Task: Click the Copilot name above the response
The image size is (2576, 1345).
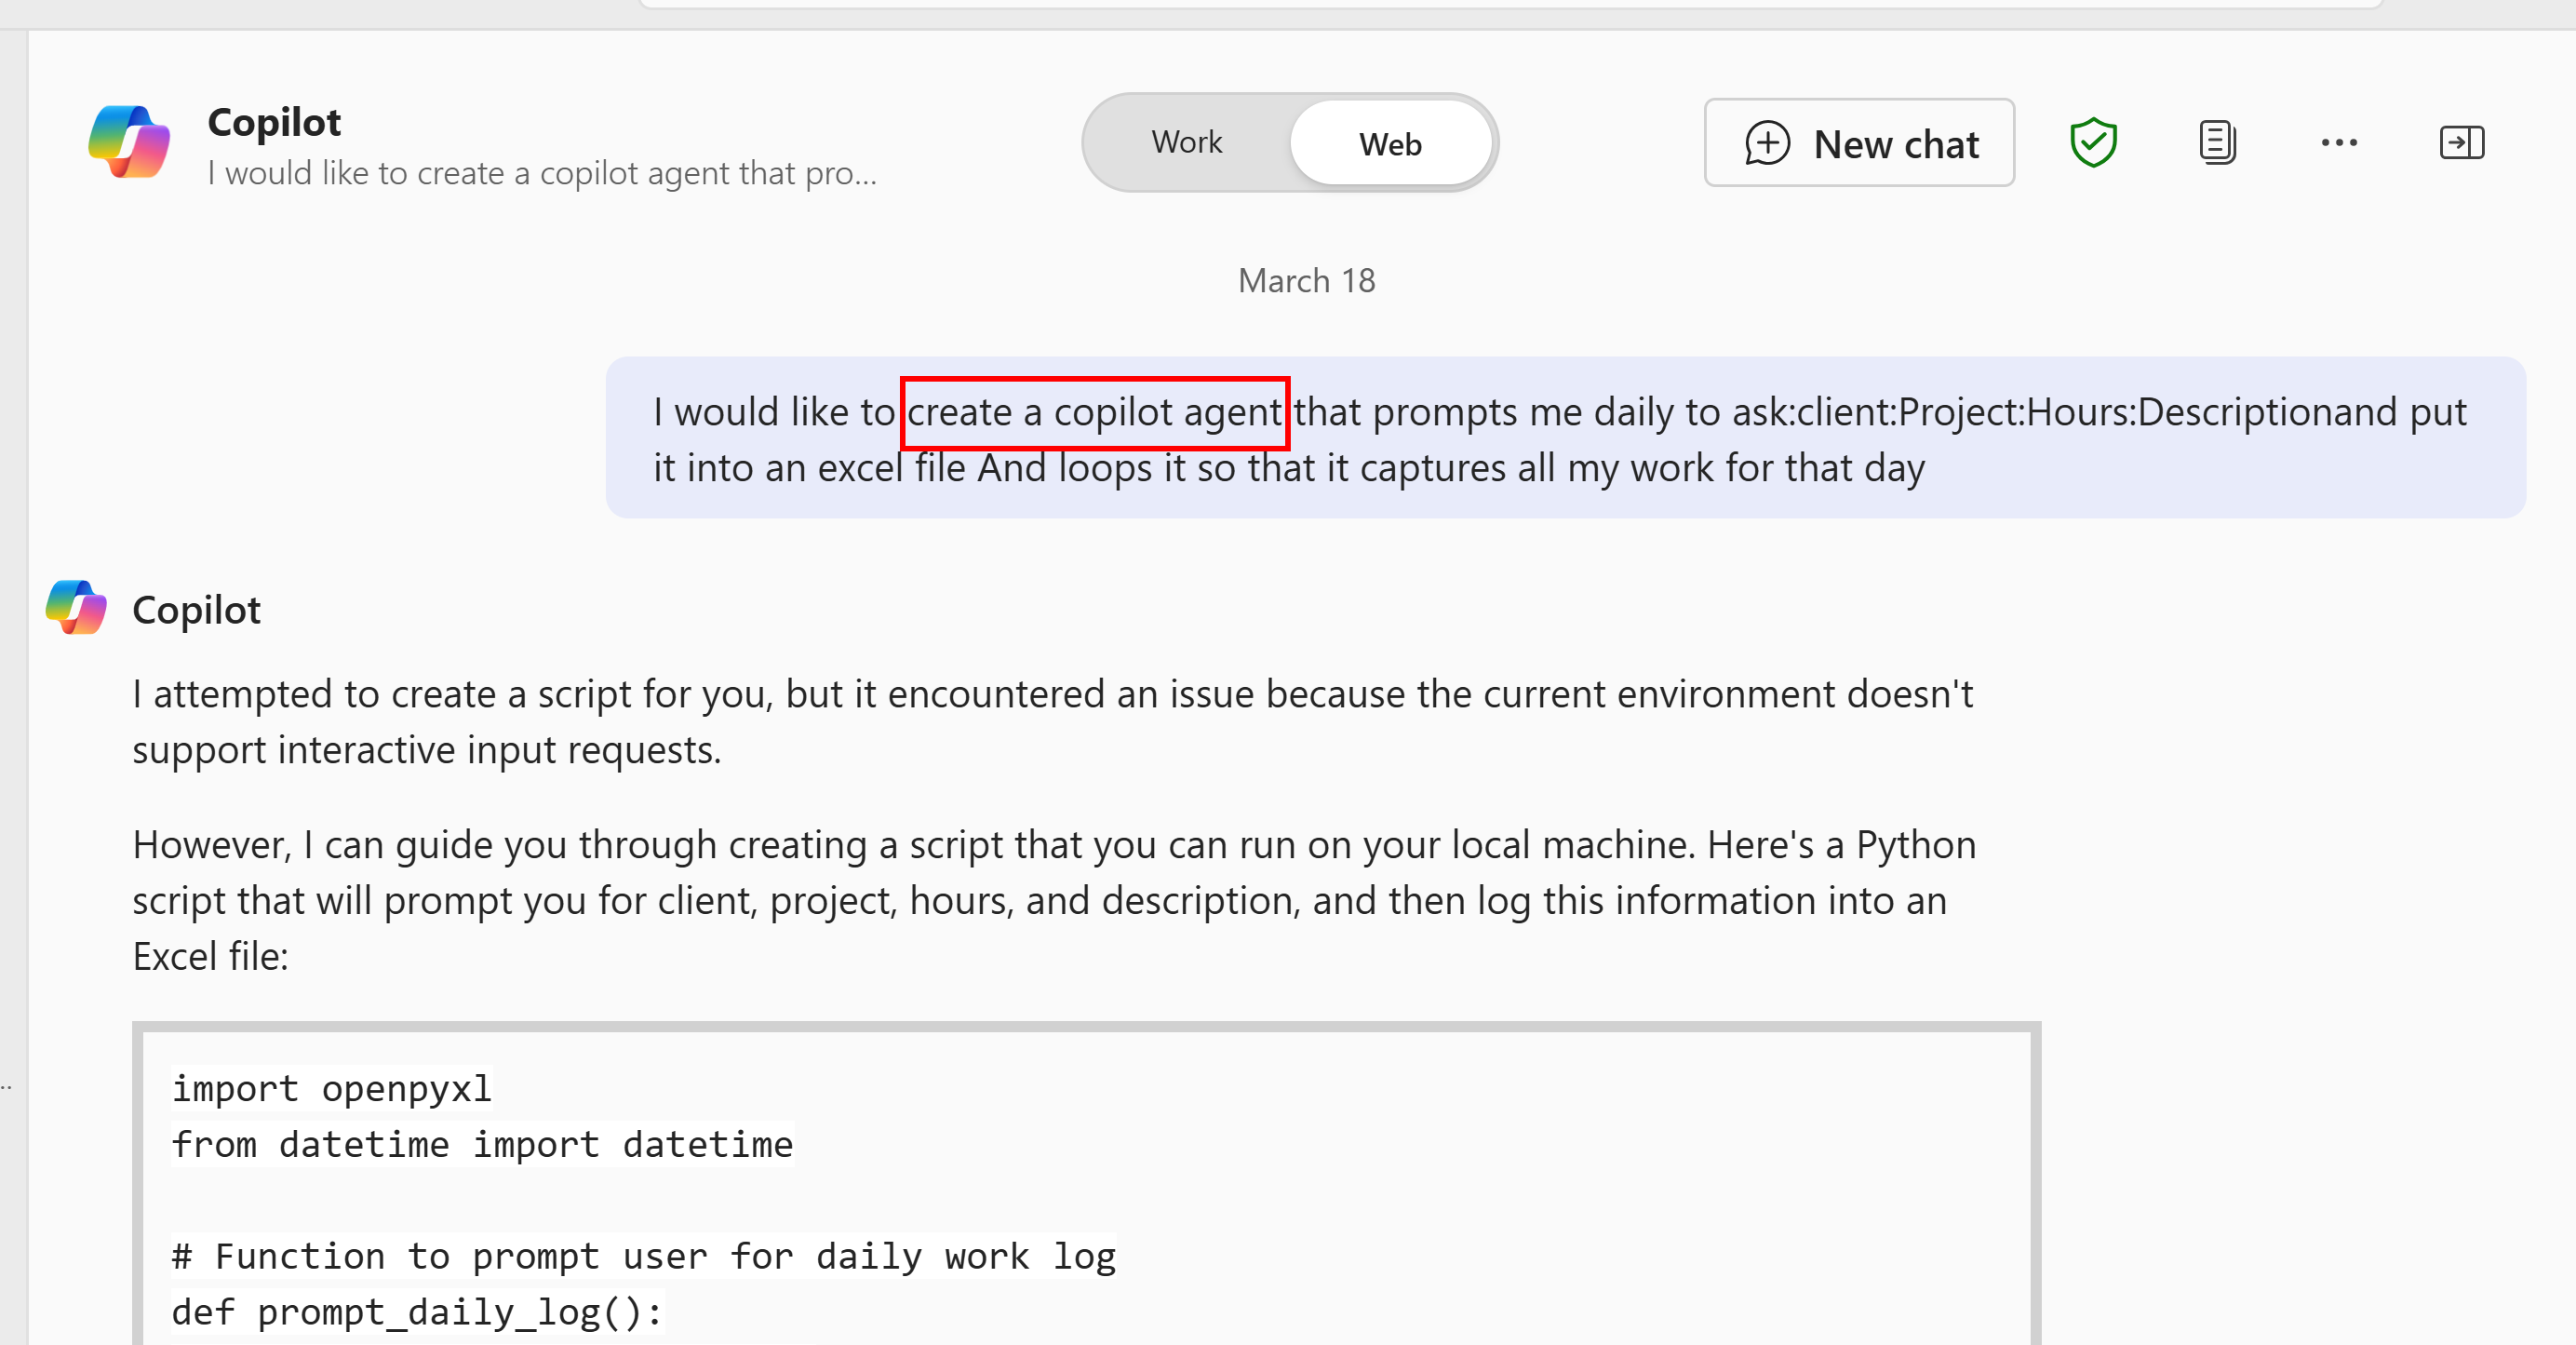Action: pyautogui.click(x=196, y=610)
